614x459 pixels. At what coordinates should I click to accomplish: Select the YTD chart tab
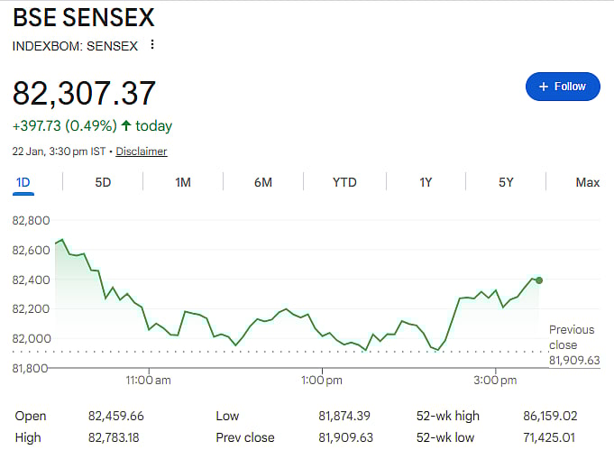coord(344,182)
